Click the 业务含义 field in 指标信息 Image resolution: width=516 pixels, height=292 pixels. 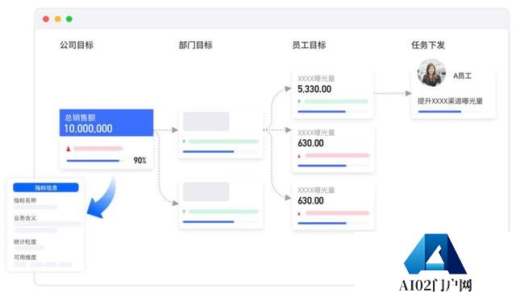pos(25,218)
